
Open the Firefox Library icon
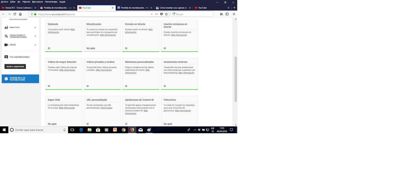point(222,14)
